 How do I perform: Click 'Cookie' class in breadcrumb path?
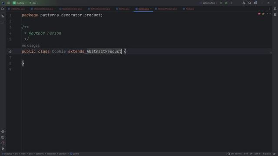pyautogui.click(x=75, y=154)
